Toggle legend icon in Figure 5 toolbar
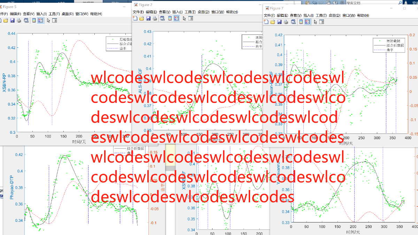The image size is (418, 235). coord(40,21)
